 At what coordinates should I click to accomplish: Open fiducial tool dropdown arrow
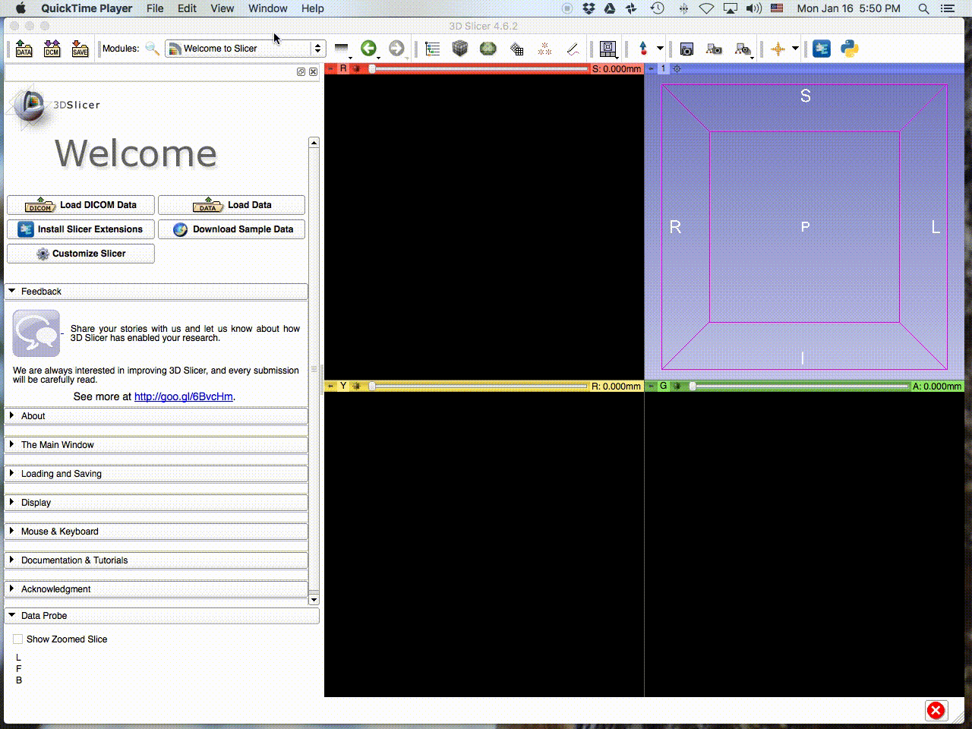(660, 49)
